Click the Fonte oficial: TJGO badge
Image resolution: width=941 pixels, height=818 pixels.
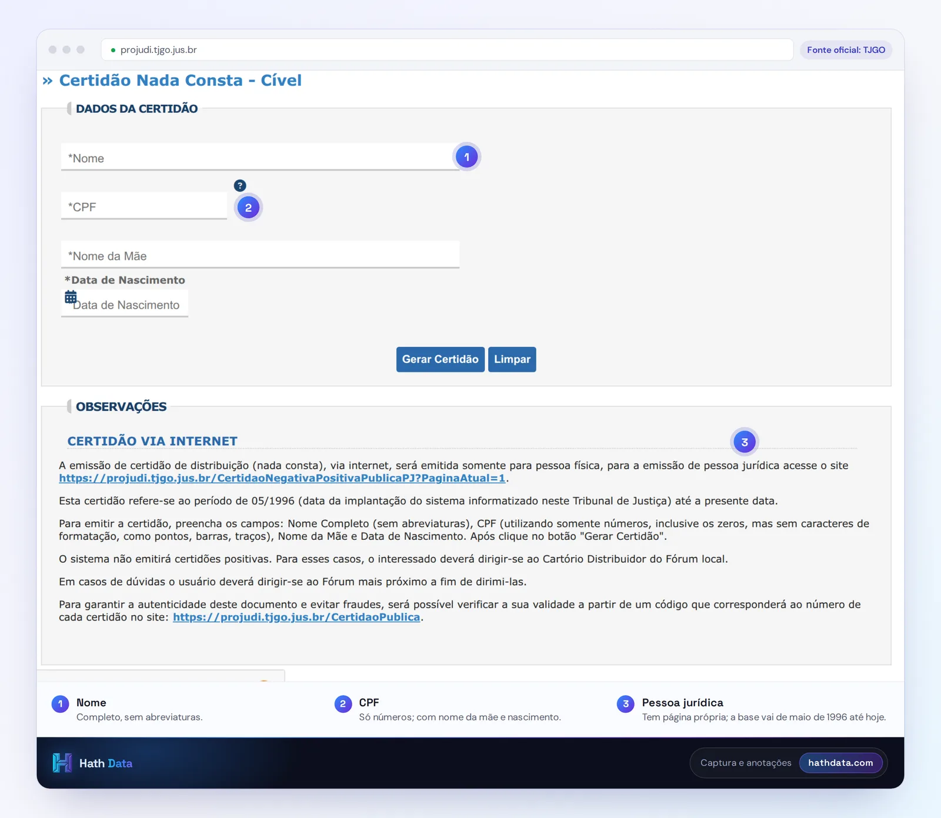click(x=846, y=50)
